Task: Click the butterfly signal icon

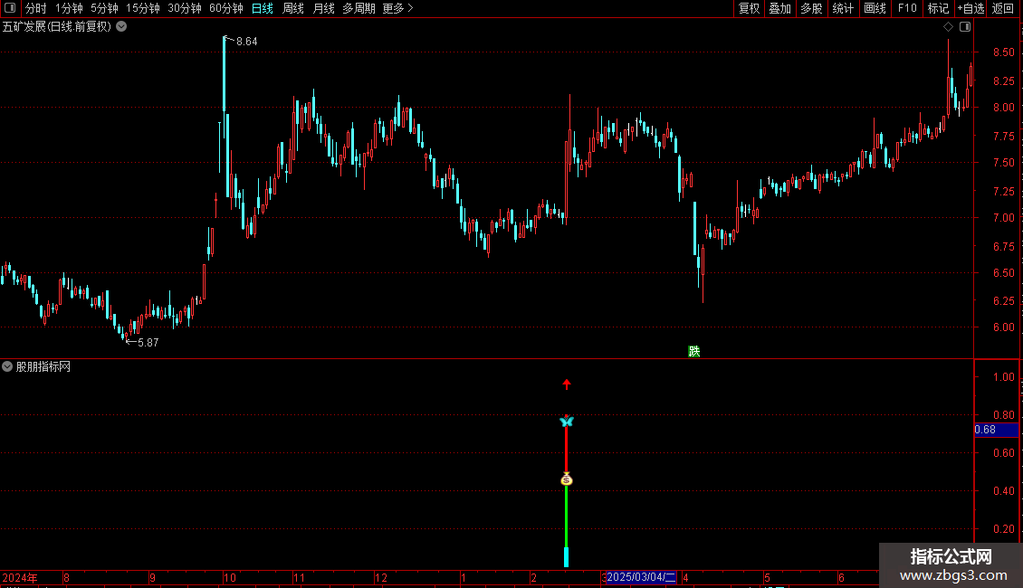Action: 567,422
